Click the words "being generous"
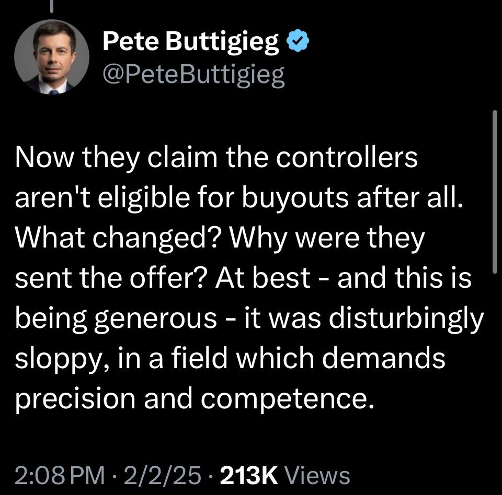Viewport: 502px width, 495px height. coord(116,319)
